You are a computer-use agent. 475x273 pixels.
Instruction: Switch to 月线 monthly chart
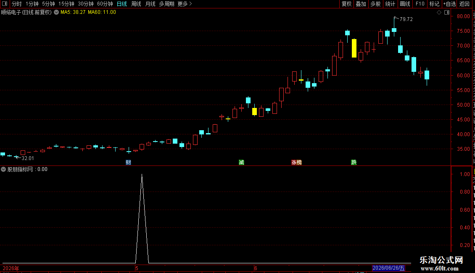pos(150,4)
